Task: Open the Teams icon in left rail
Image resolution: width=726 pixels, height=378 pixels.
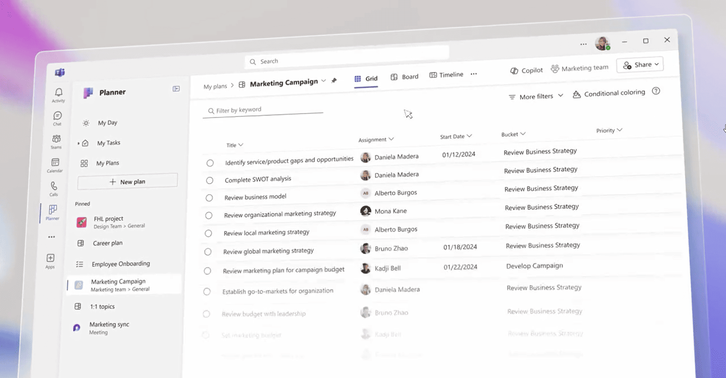Action: click(x=56, y=139)
